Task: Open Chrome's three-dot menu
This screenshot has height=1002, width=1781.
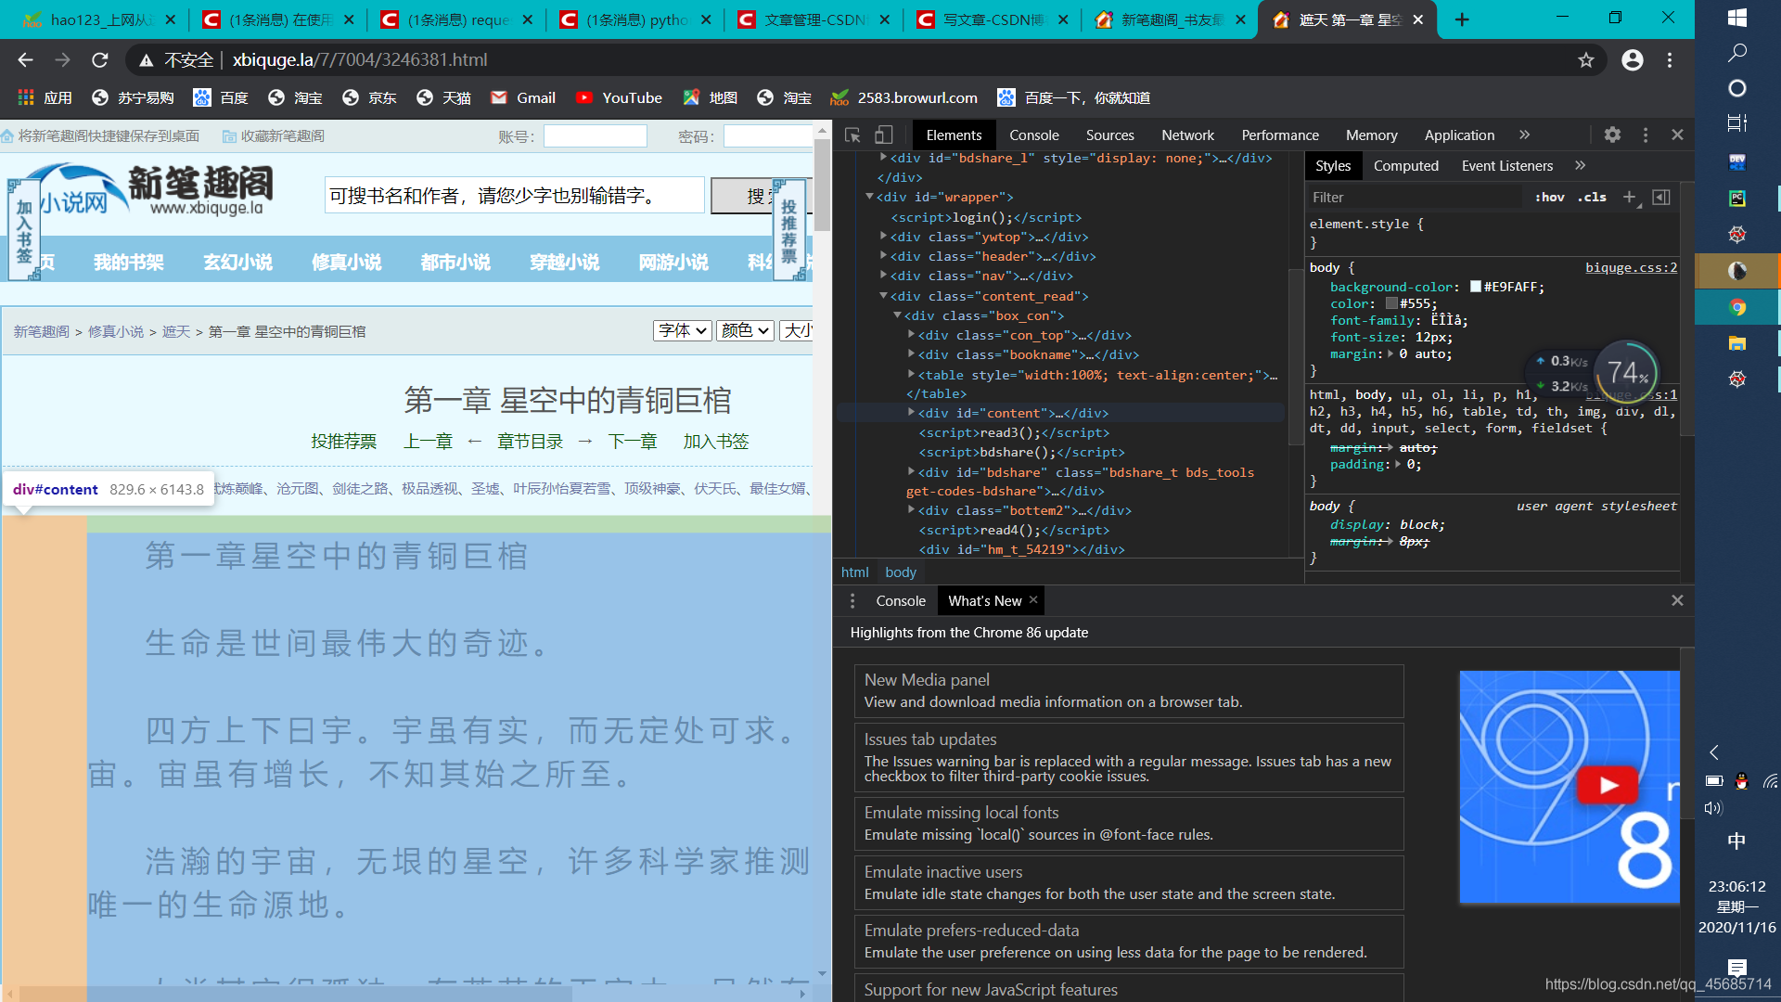Action: coord(1670,60)
